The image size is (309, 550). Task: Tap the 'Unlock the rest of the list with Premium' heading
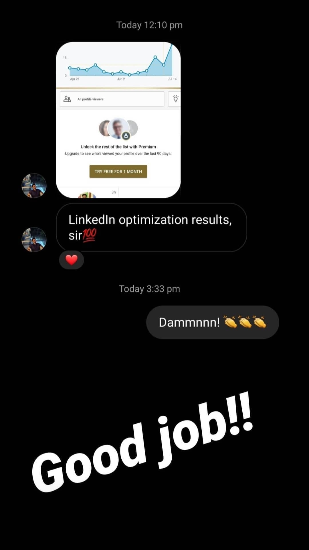tap(118, 147)
